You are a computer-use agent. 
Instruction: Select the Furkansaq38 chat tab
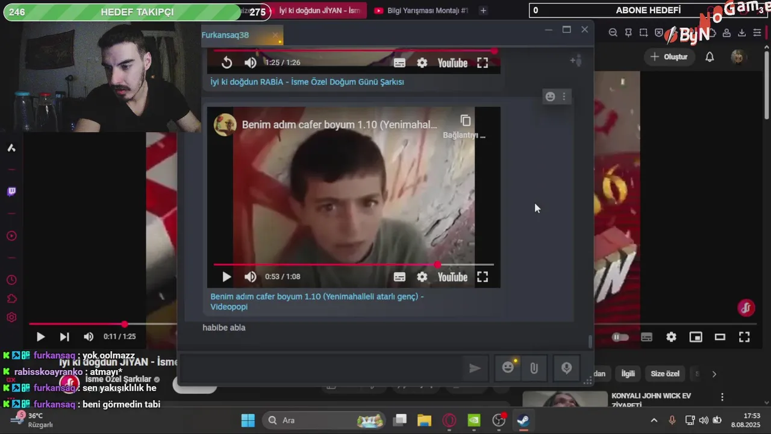point(242,35)
